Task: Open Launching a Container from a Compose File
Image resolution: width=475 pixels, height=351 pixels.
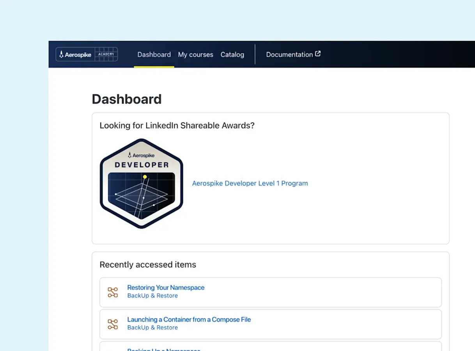Action: point(189,319)
